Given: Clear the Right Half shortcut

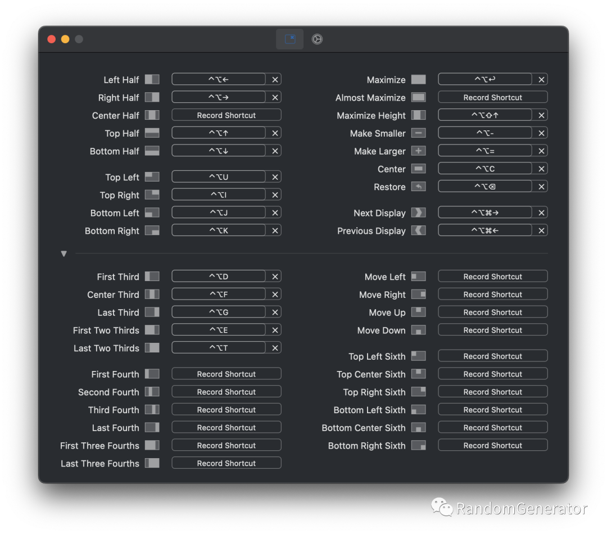Looking at the screenshot, I should pos(275,97).
